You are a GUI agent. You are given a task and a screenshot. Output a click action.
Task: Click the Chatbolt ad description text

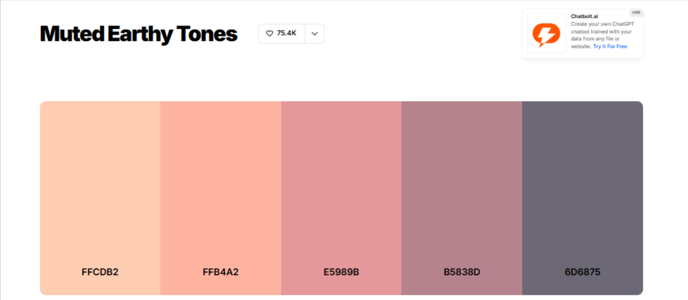[601, 31]
